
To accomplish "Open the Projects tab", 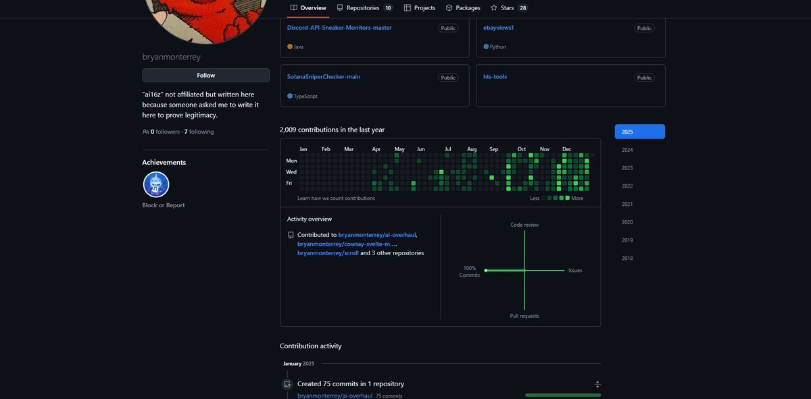I will coord(420,8).
